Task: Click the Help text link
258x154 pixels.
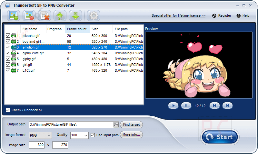Action: pos(246,15)
